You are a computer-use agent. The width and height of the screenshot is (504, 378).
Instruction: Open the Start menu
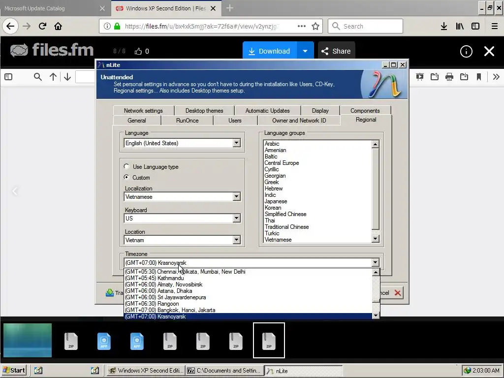(x=14, y=370)
